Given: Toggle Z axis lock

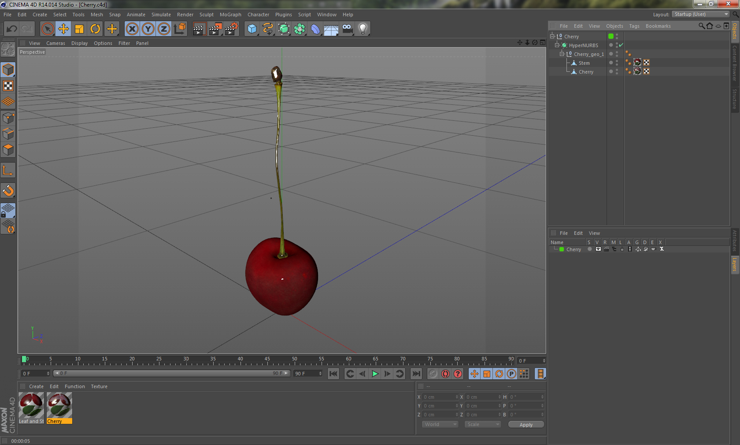Looking at the screenshot, I should click(x=164, y=29).
